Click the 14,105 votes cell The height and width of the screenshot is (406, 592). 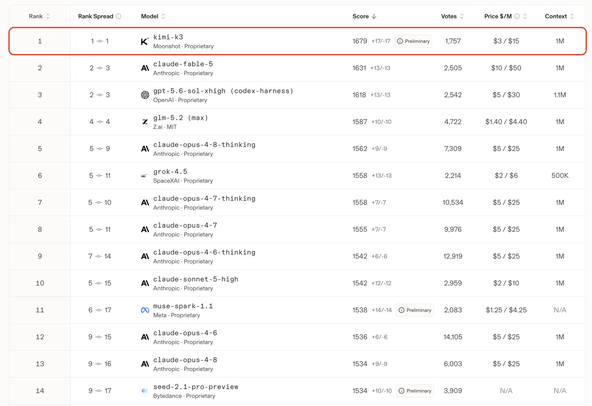453,337
